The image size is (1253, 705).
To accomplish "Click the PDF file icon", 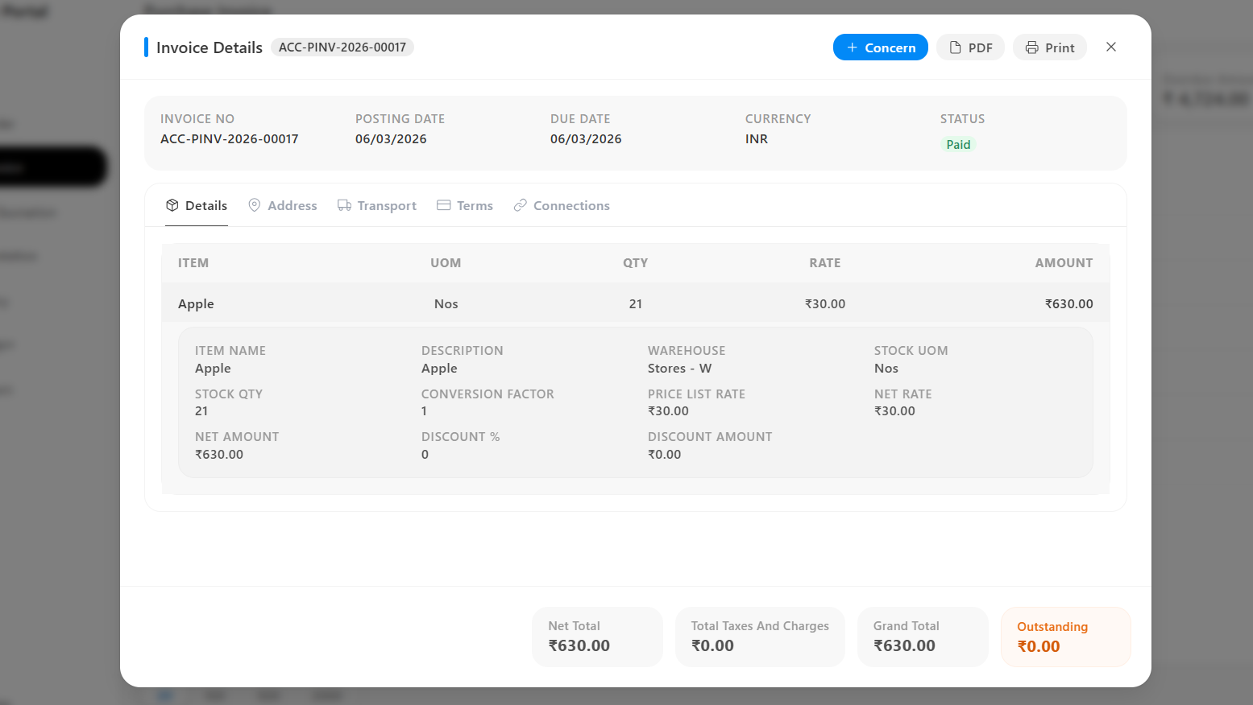I will pos(956,47).
